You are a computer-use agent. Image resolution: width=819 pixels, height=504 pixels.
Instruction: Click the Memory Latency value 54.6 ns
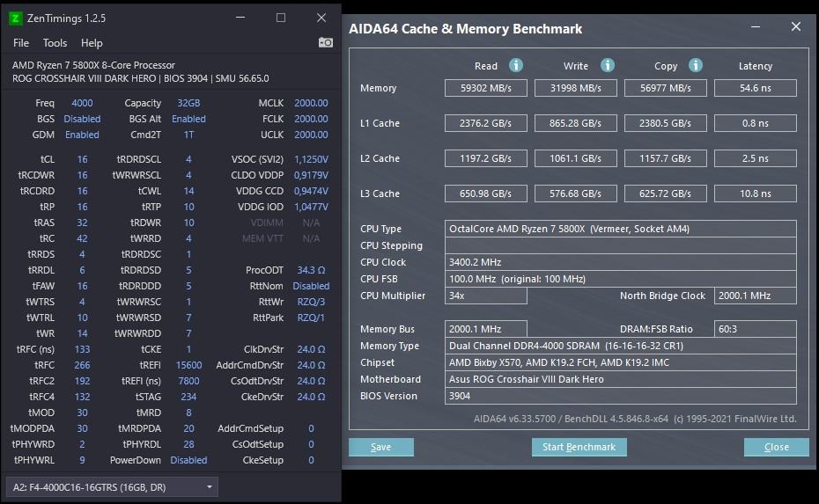pos(756,88)
